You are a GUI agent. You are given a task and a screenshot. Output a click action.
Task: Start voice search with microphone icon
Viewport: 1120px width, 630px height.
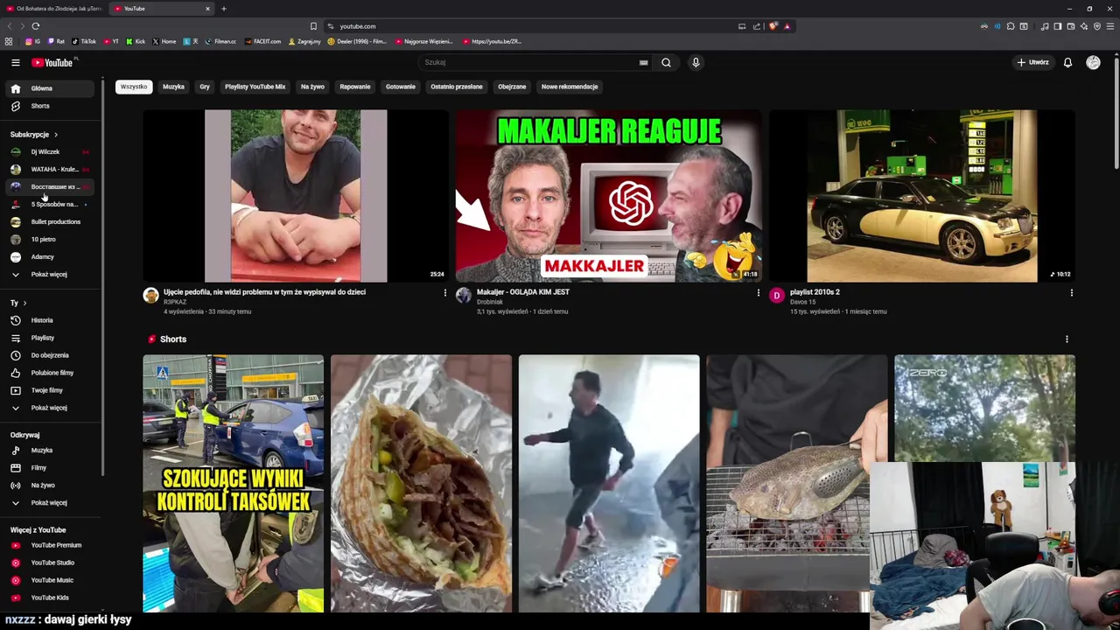coord(696,62)
